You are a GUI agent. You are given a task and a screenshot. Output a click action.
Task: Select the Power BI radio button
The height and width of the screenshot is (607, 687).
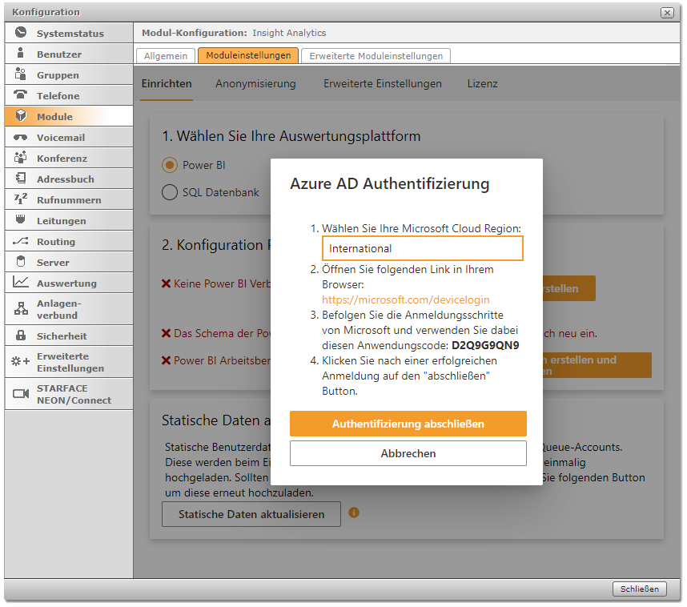point(170,165)
